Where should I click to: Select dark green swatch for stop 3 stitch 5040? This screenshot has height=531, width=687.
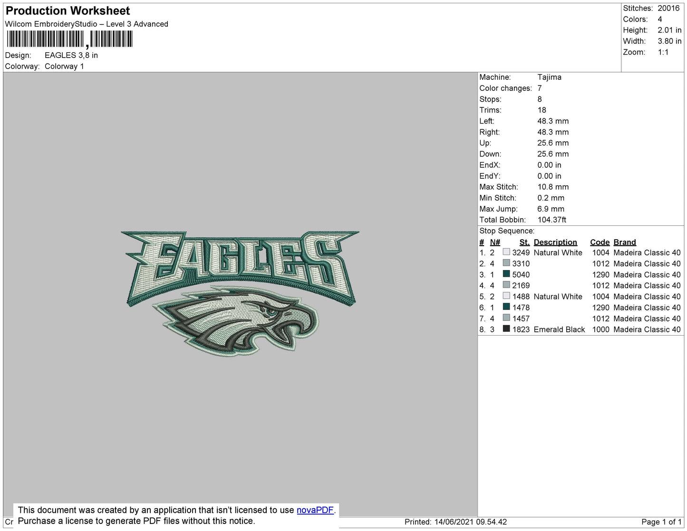(506, 274)
